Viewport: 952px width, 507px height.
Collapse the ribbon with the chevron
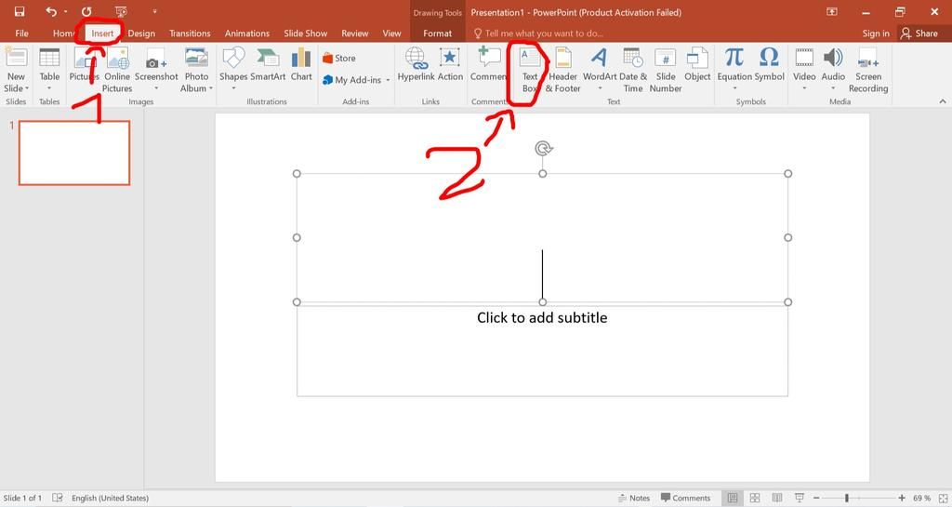click(x=943, y=101)
